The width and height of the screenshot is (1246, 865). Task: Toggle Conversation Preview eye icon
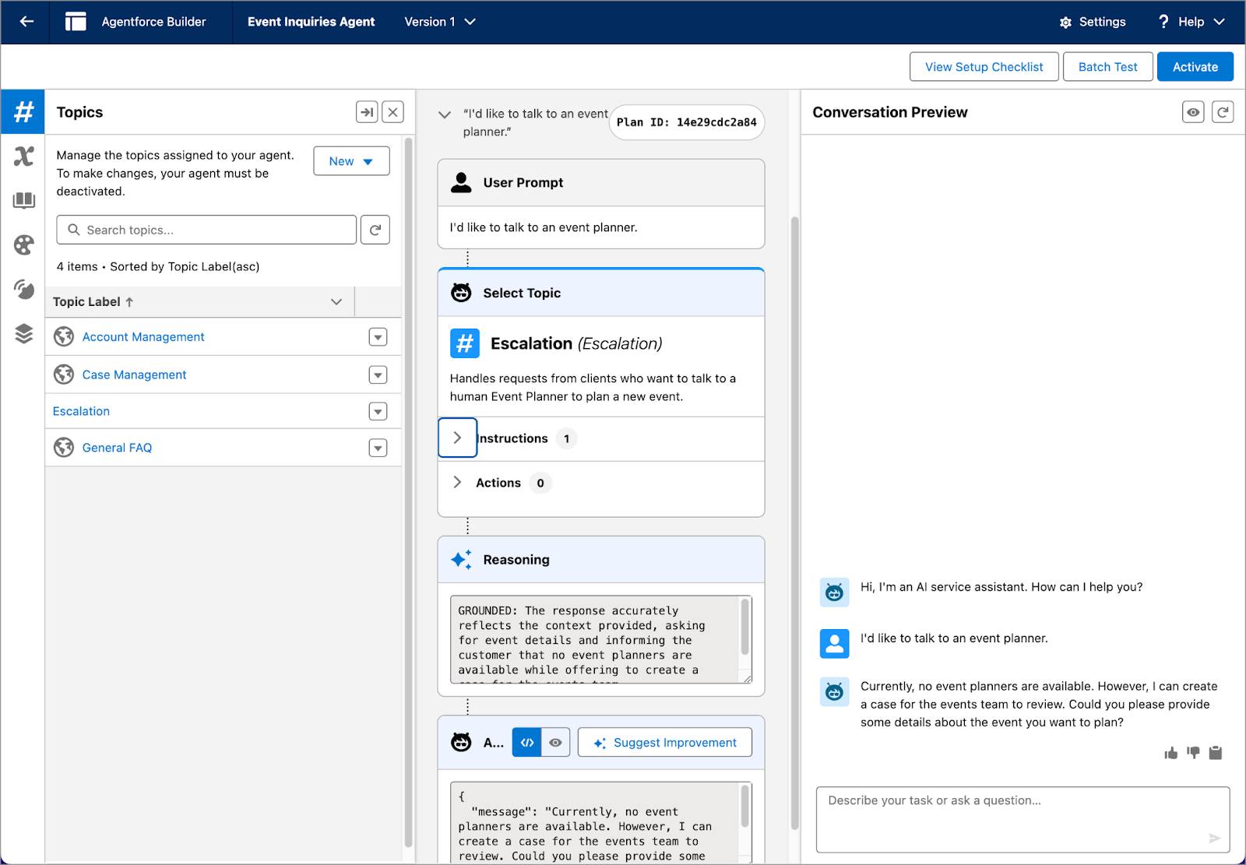(x=1193, y=112)
